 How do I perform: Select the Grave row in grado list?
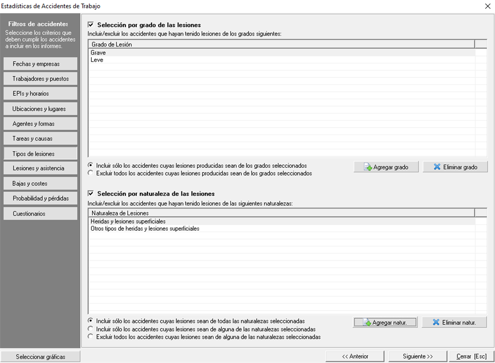(282, 53)
